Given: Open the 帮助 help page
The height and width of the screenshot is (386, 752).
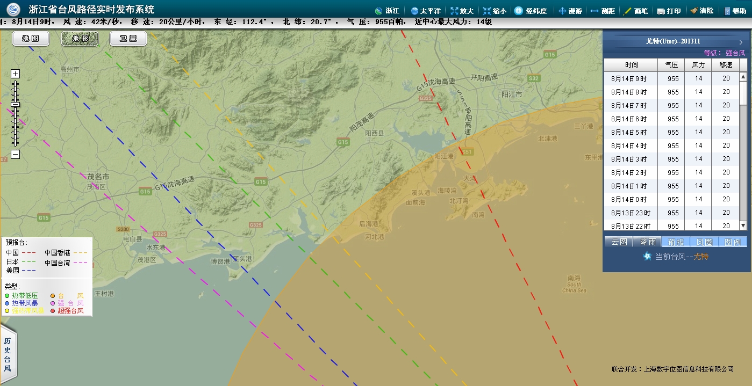Looking at the screenshot, I should coord(735,11).
